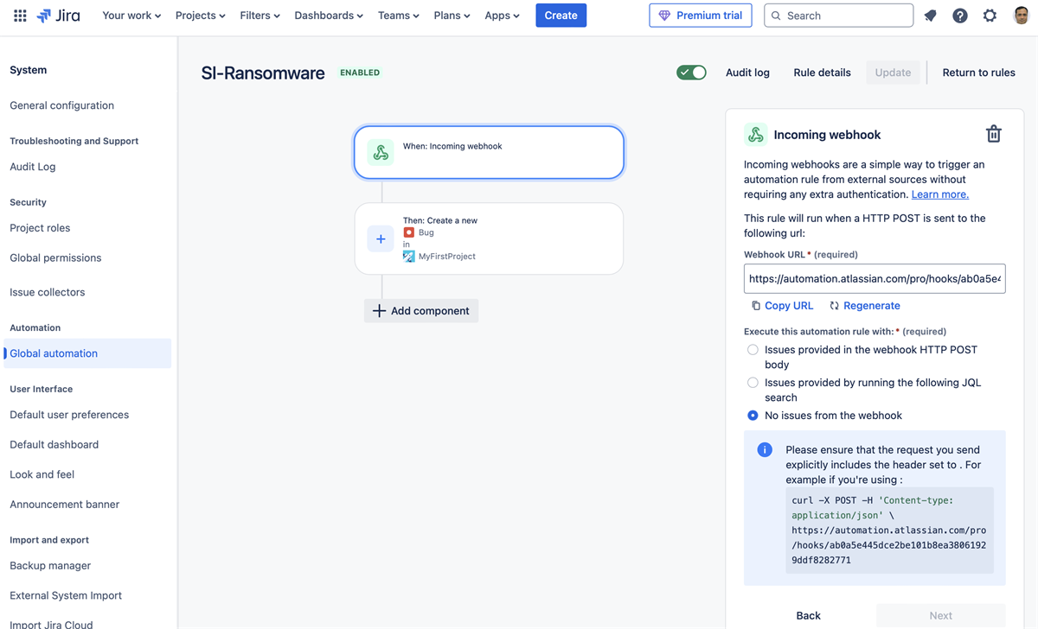Viewport: 1038px width, 629px height.
Task: Click the ENABLED status label
Action: (x=360, y=73)
